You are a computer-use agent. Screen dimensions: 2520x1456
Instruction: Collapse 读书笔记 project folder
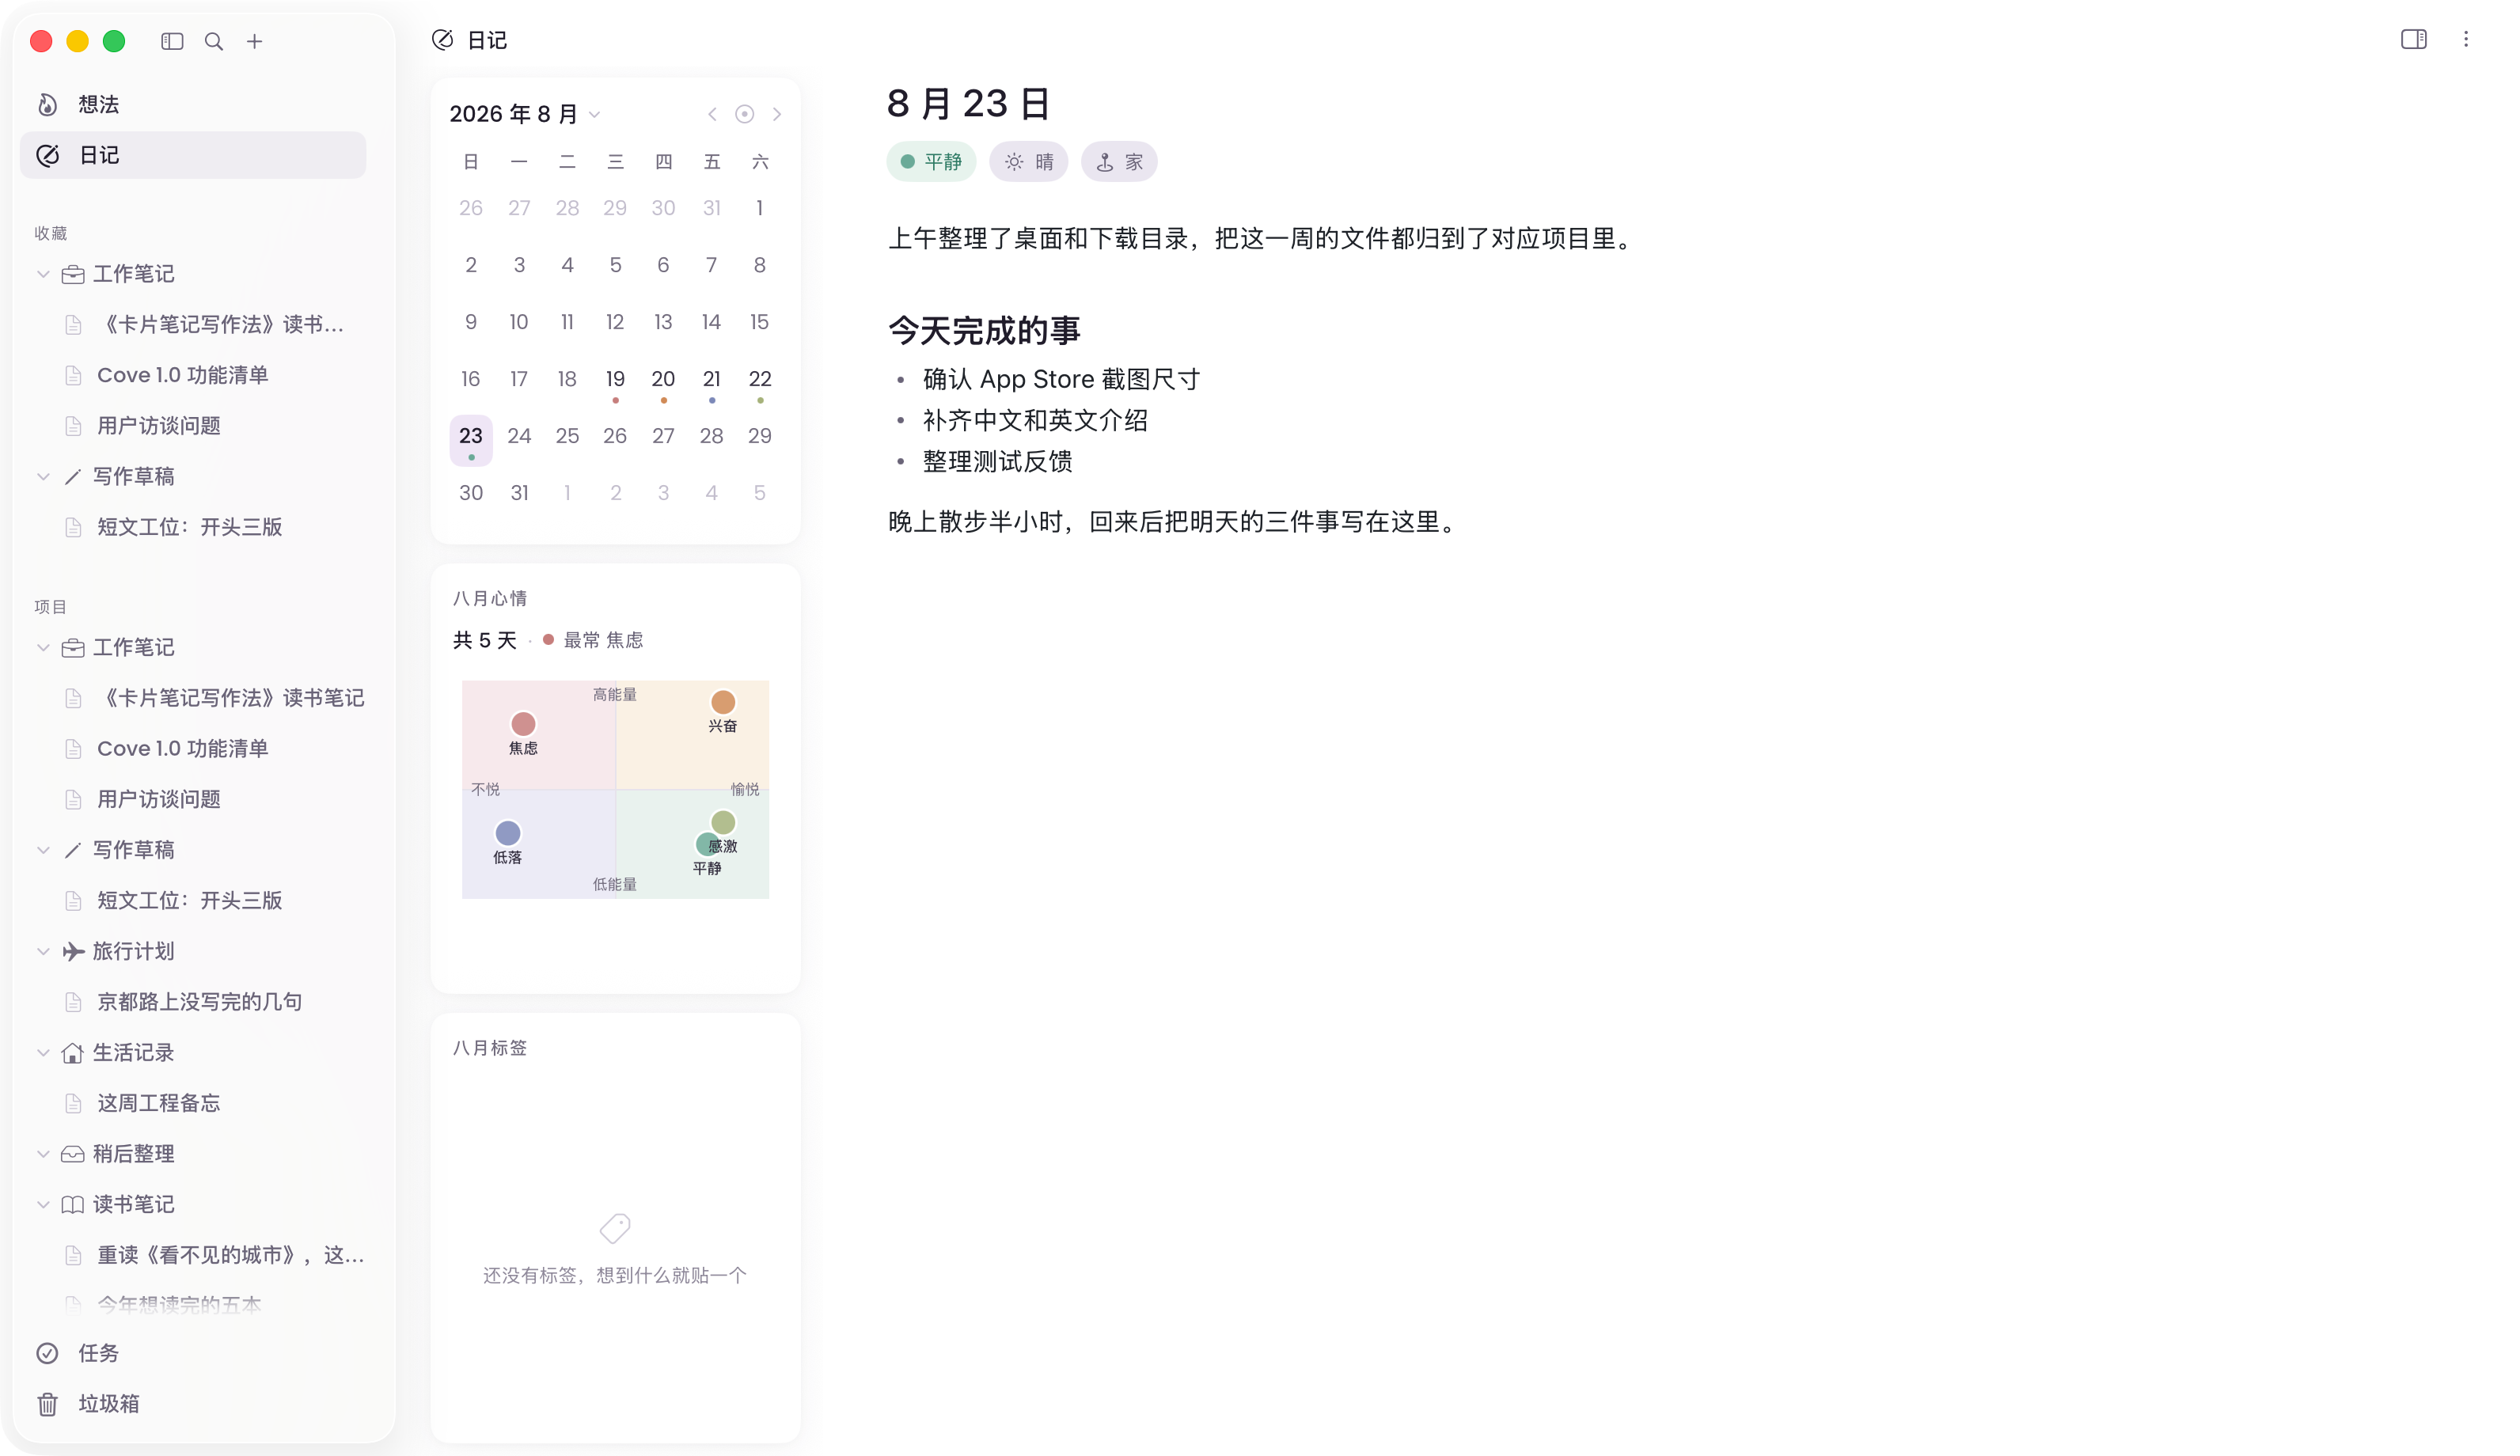point(43,1204)
